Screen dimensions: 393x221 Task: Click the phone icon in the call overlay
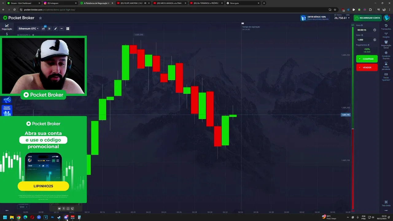[x=72, y=209]
